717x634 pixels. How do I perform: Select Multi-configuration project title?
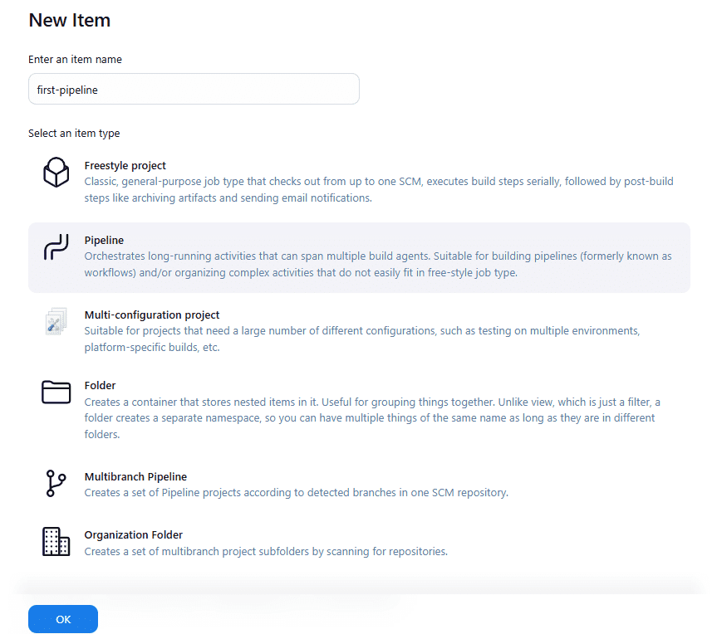click(x=152, y=315)
